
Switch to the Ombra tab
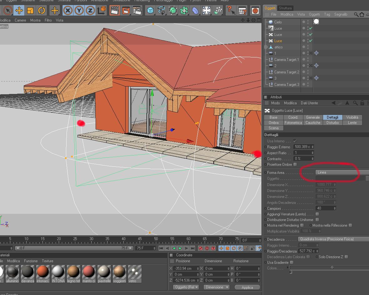point(273,123)
